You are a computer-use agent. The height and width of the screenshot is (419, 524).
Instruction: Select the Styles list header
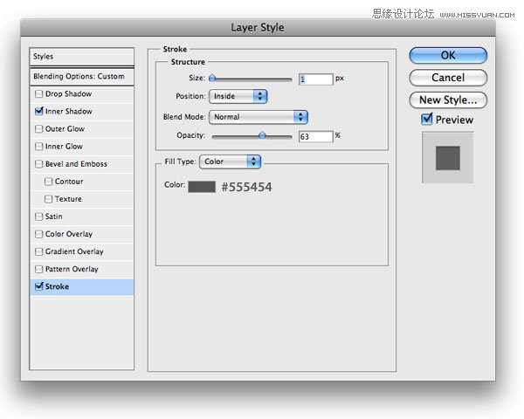click(82, 57)
